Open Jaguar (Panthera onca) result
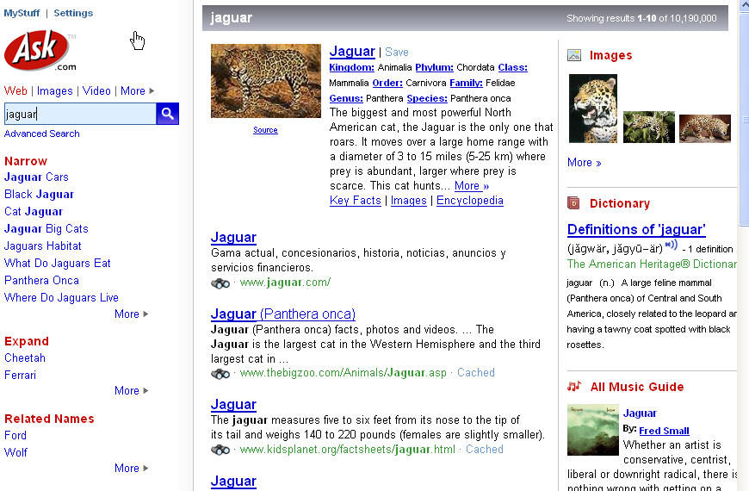749x491 pixels. (x=283, y=314)
